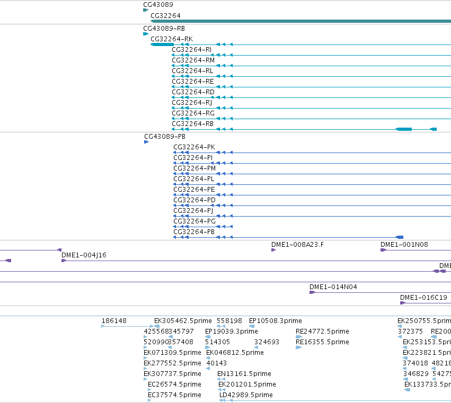Select EST EK307737.5prime
451x403 pixels.
173,374
